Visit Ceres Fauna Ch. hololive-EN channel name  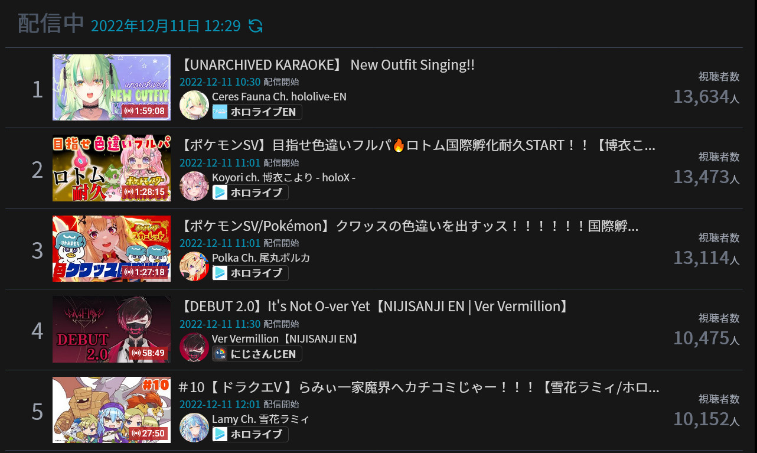pyautogui.click(x=279, y=96)
